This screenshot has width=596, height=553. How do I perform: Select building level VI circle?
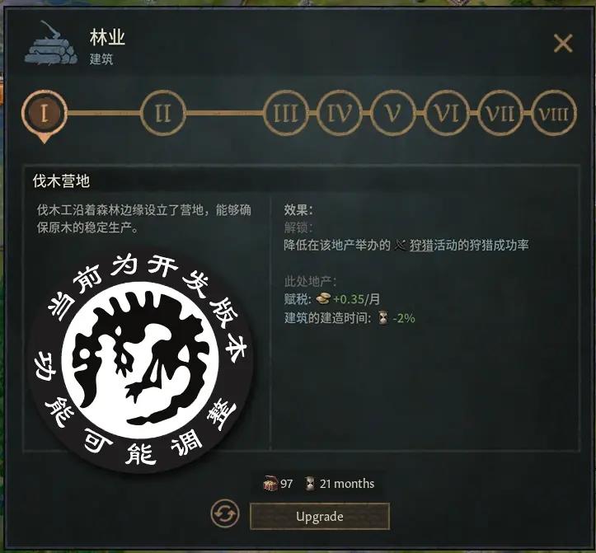tap(446, 113)
